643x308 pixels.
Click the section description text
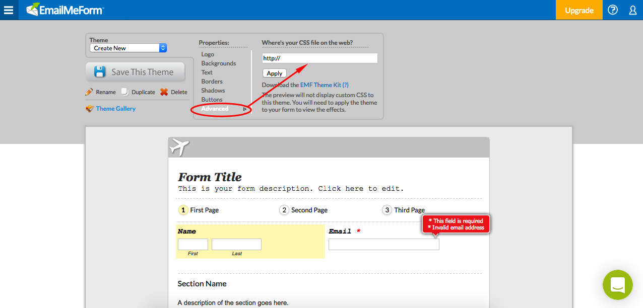(233, 303)
